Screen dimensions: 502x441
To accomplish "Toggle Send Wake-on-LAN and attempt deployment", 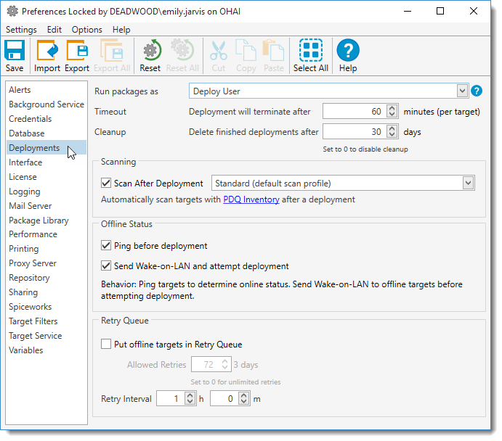I will [x=106, y=266].
